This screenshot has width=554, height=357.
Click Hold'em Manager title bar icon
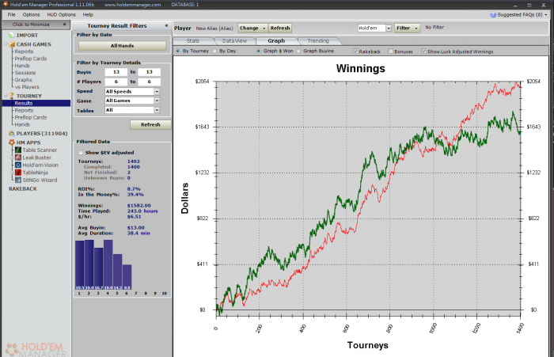click(x=6, y=4)
